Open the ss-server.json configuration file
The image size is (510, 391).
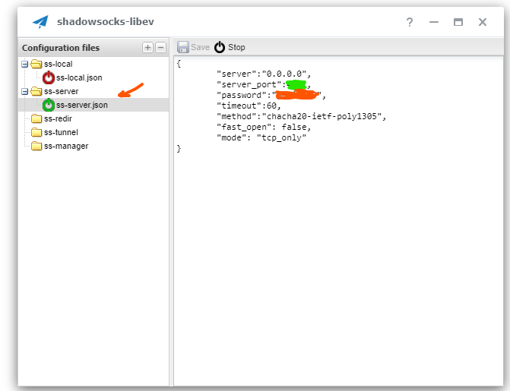click(81, 105)
